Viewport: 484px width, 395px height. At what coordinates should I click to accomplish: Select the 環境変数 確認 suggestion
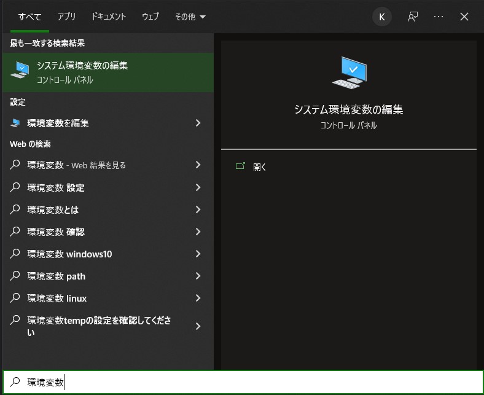[x=107, y=232]
